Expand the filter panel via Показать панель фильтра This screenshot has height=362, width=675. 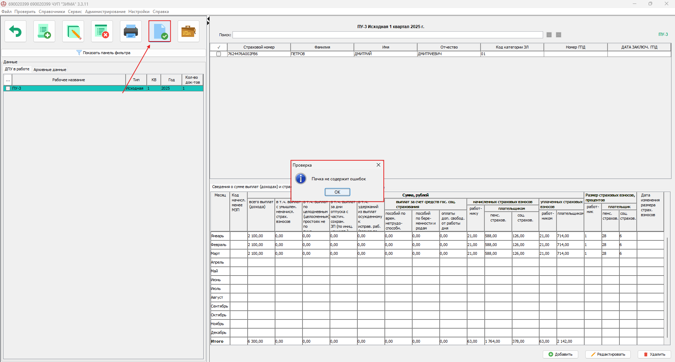tap(103, 53)
